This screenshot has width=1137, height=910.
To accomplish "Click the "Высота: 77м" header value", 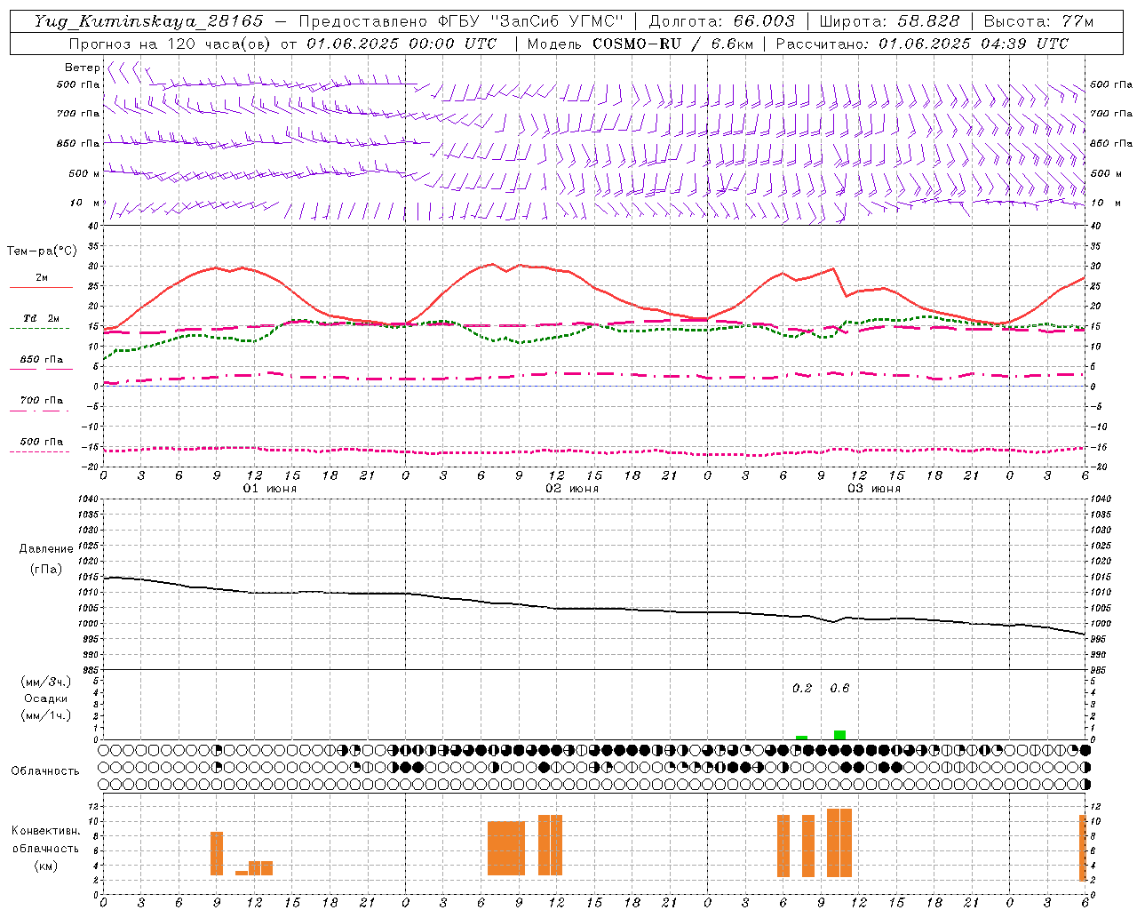I will click(1038, 21).
